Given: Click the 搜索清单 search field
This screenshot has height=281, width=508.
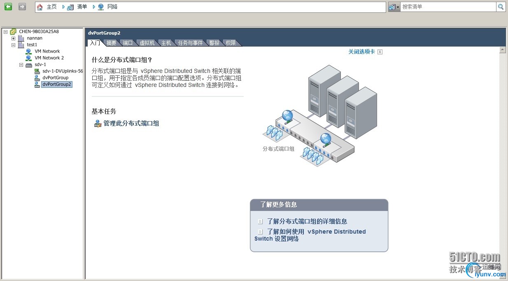Looking at the screenshot, I should pos(448,7).
